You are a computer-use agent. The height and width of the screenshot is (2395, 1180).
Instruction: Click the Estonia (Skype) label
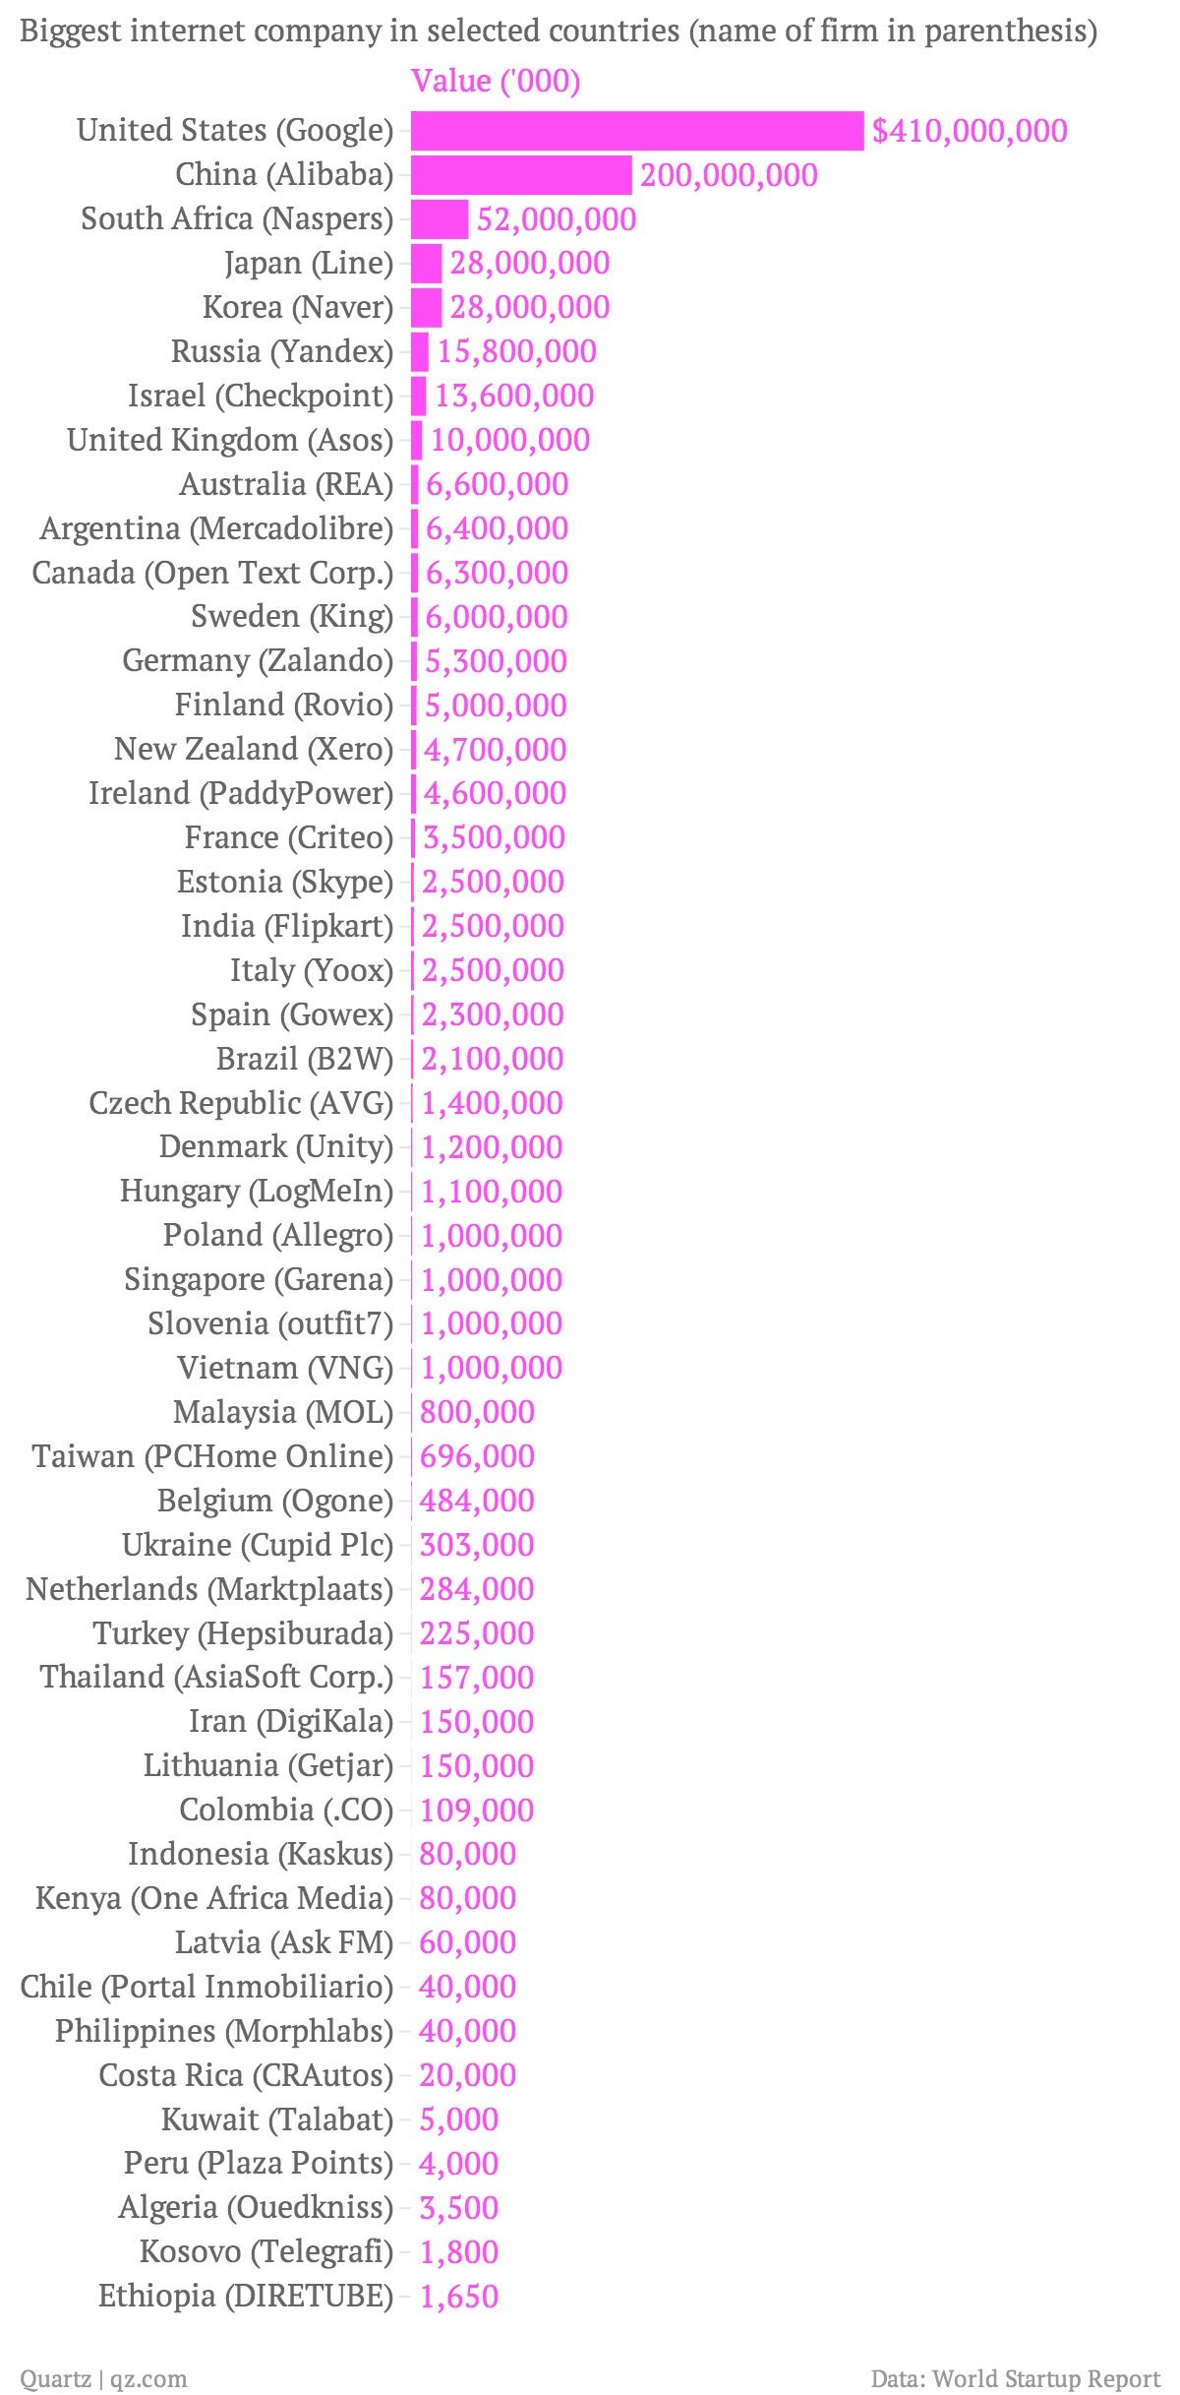coord(285,882)
